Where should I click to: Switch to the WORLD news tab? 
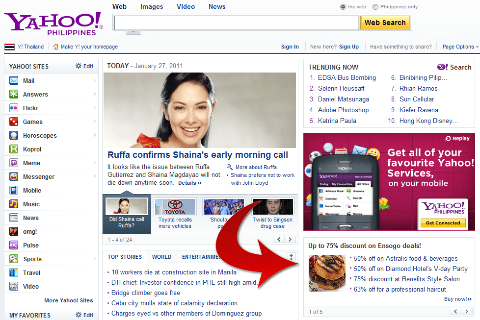click(x=161, y=256)
